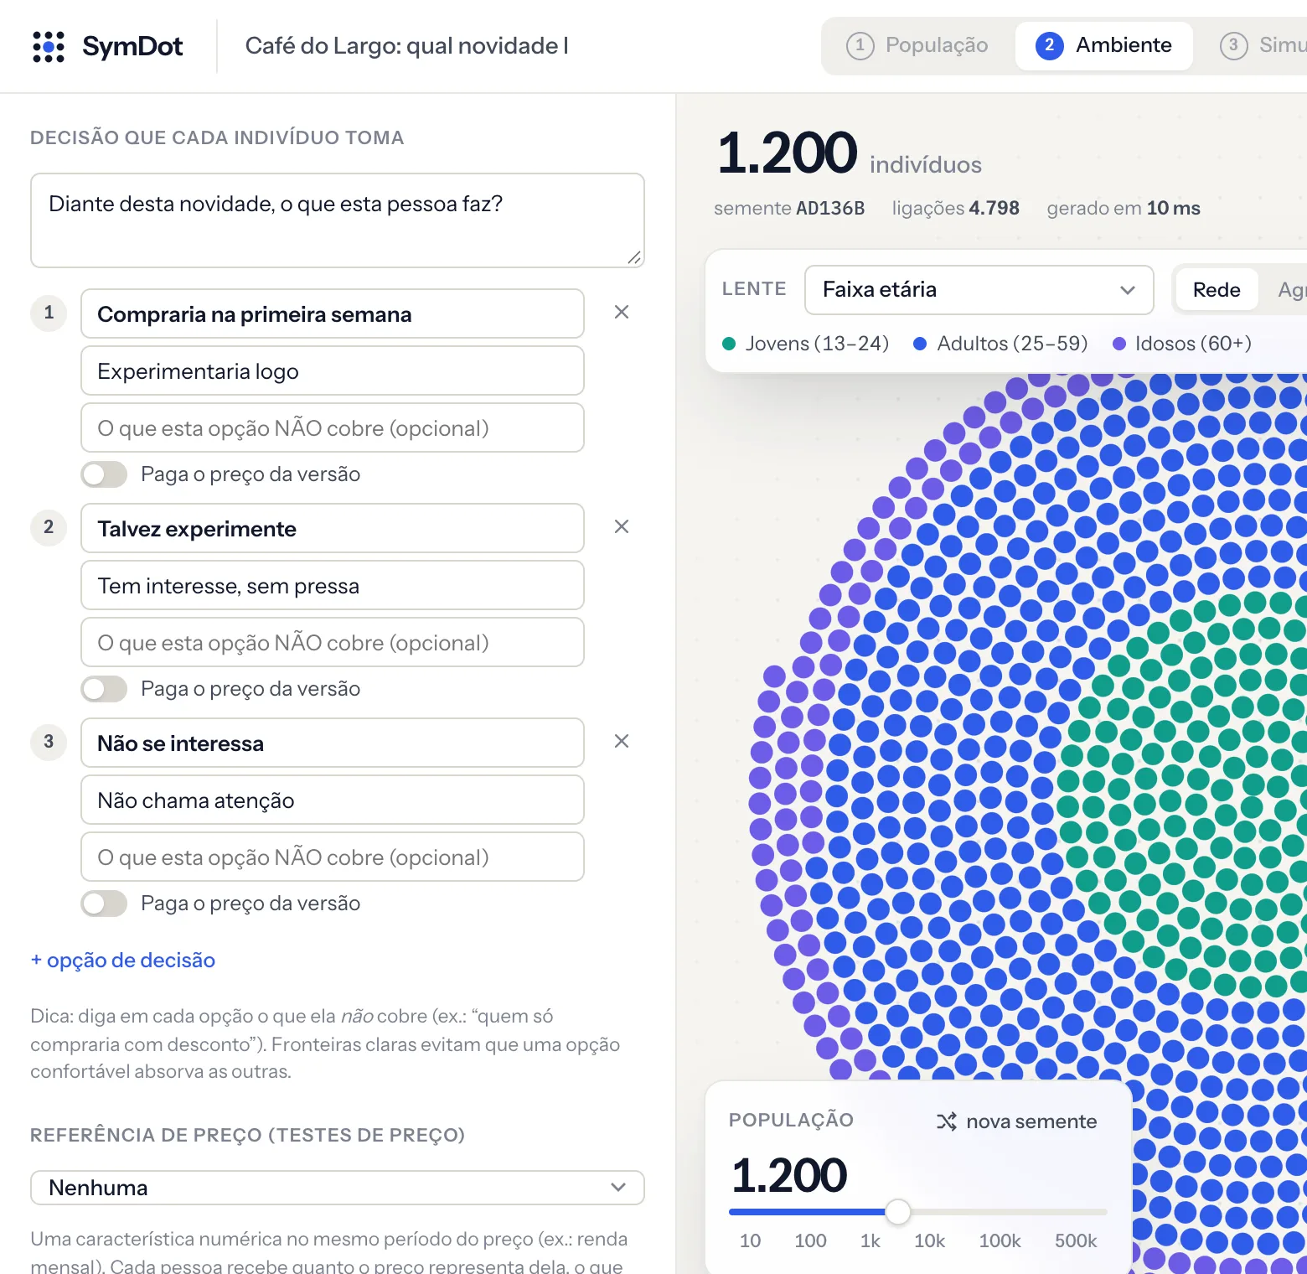Edit the decision question text area
Viewport: 1307px width, 1274px height.
pos(337,220)
